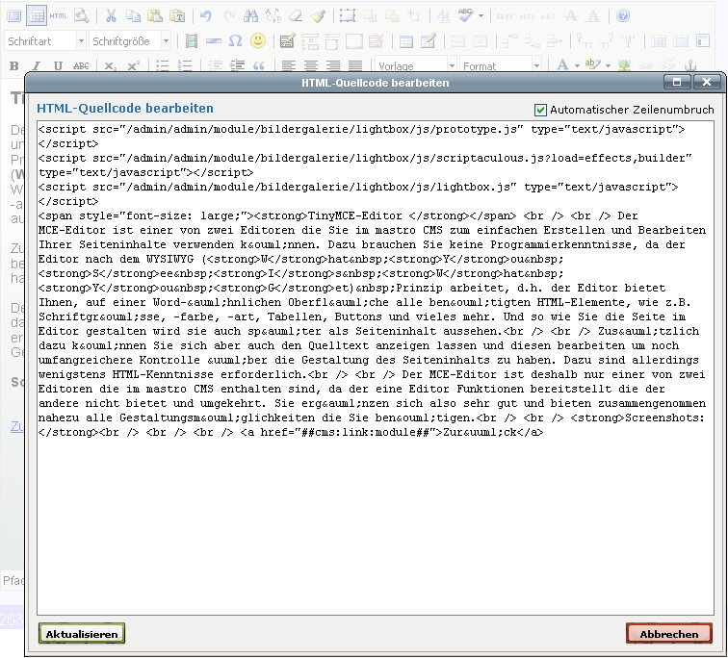Toggle Superscript formatting

coord(133,65)
